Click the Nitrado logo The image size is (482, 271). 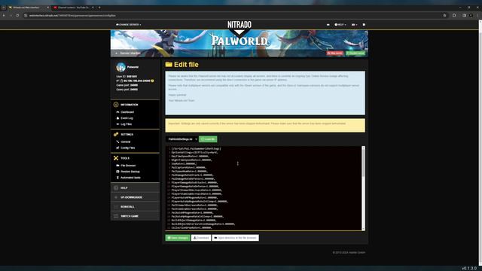[239, 25]
